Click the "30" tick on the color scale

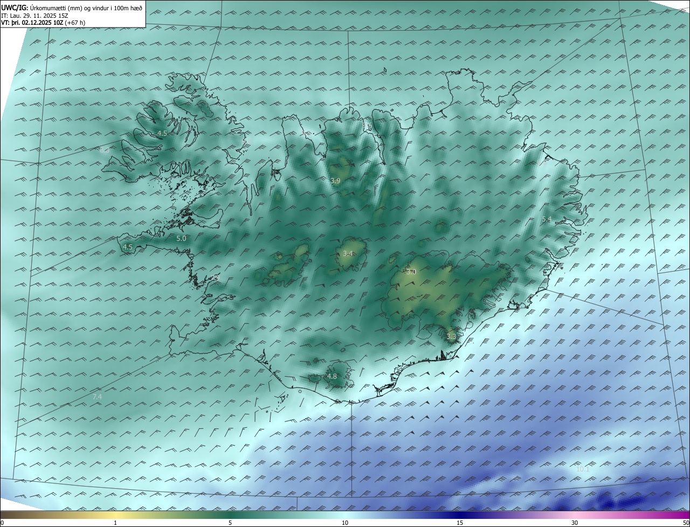pyautogui.click(x=575, y=523)
